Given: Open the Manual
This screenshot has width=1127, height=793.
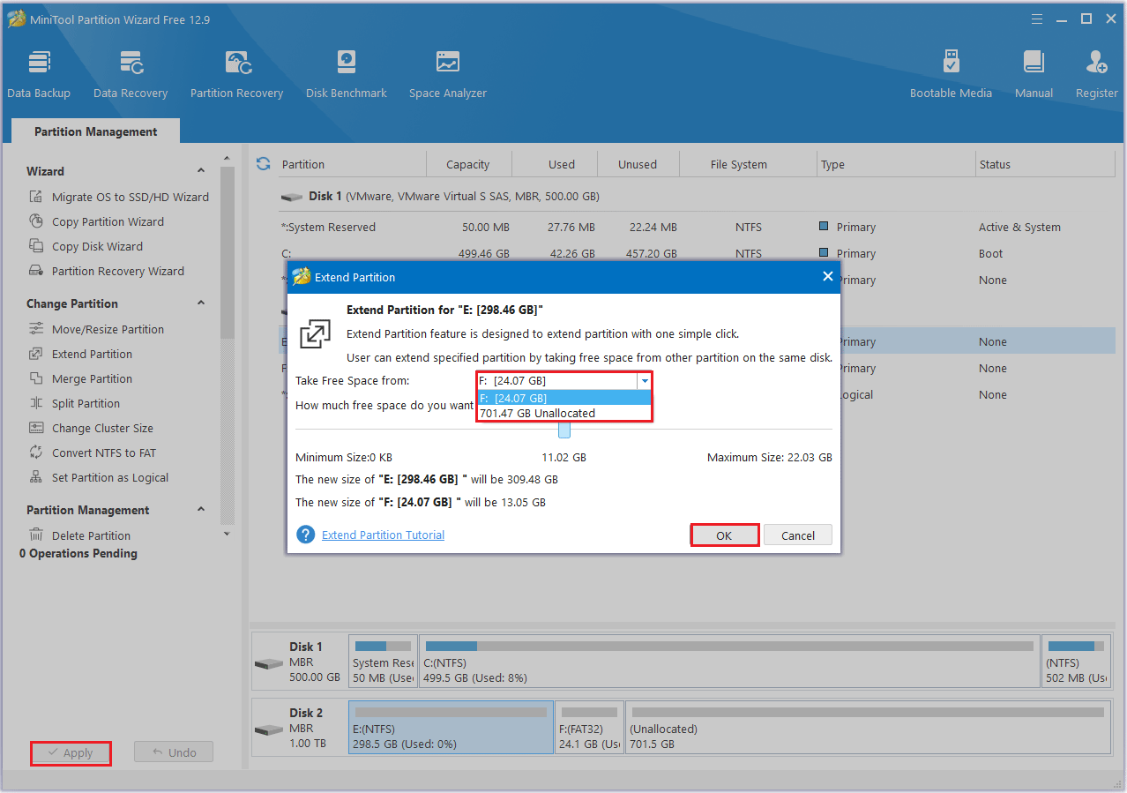Looking at the screenshot, I should click(1033, 71).
